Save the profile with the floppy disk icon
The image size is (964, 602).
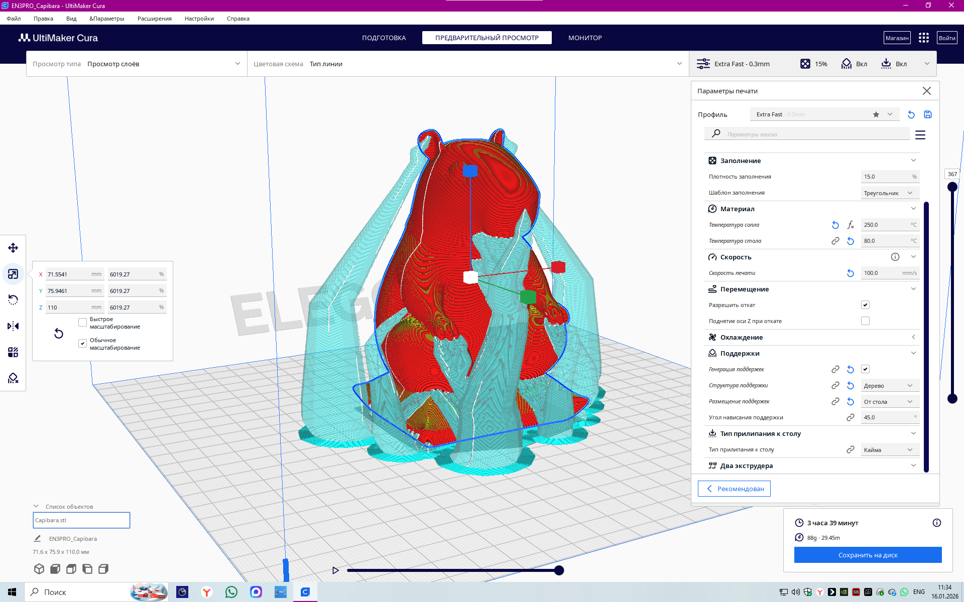(x=928, y=114)
